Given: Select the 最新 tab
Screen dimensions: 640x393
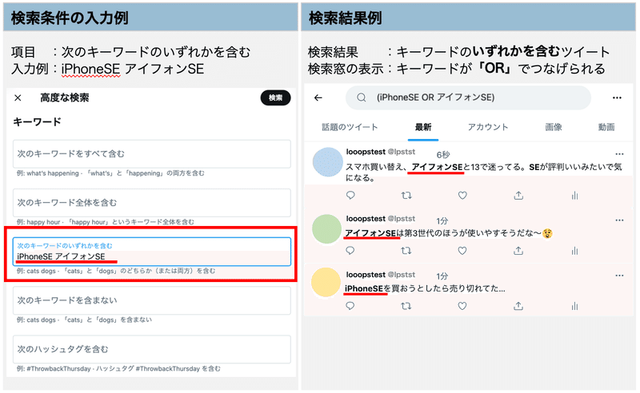Looking at the screenshot, I should 423,127.
